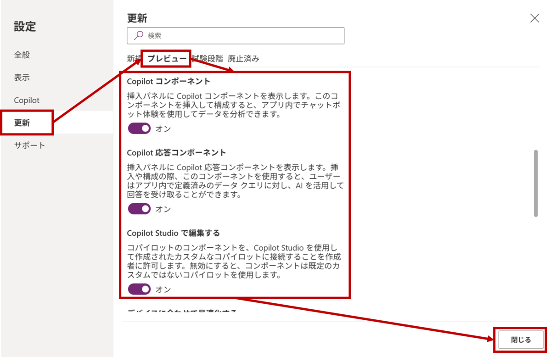
Task: Switch to the 廃止済み tab
Action: [243, 59]
